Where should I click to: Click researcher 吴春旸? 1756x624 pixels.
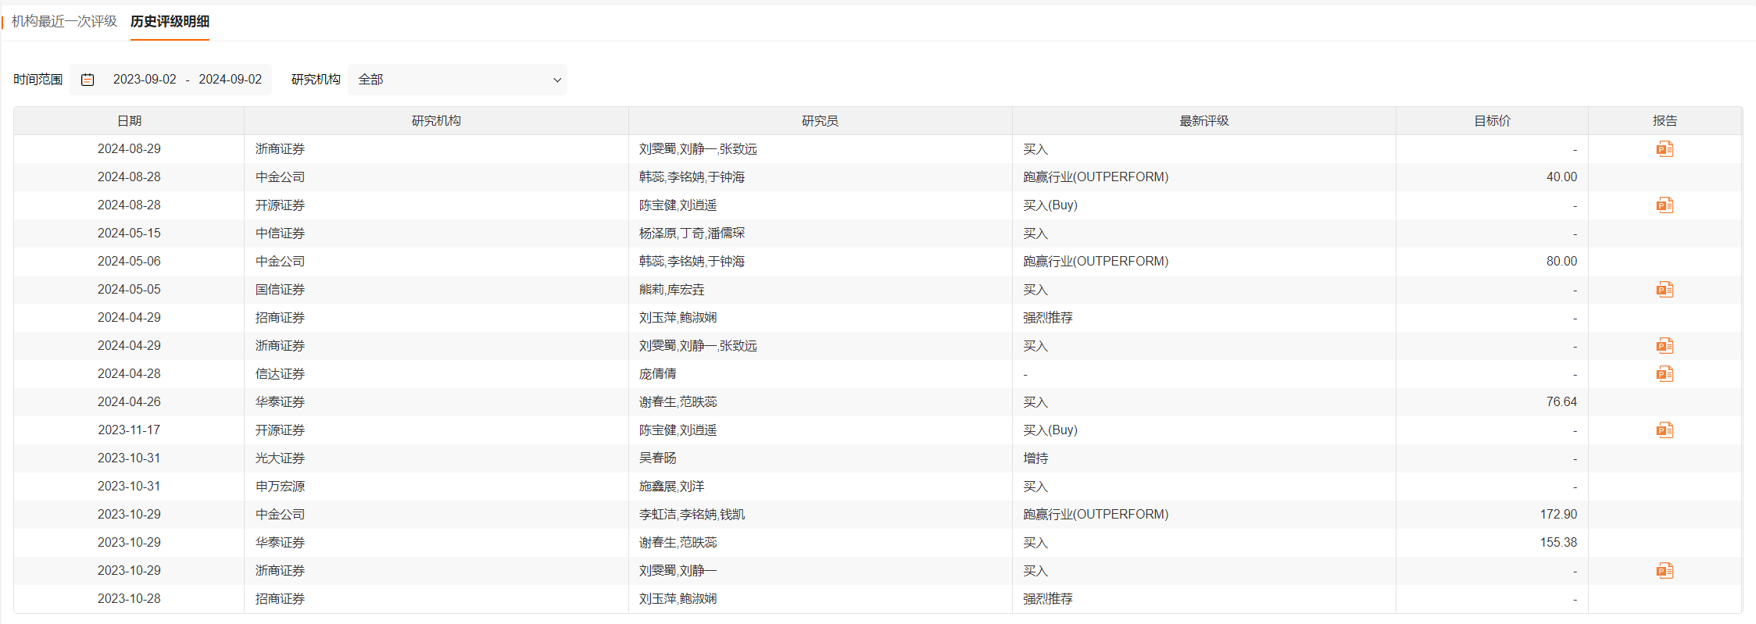click(657, 458)
